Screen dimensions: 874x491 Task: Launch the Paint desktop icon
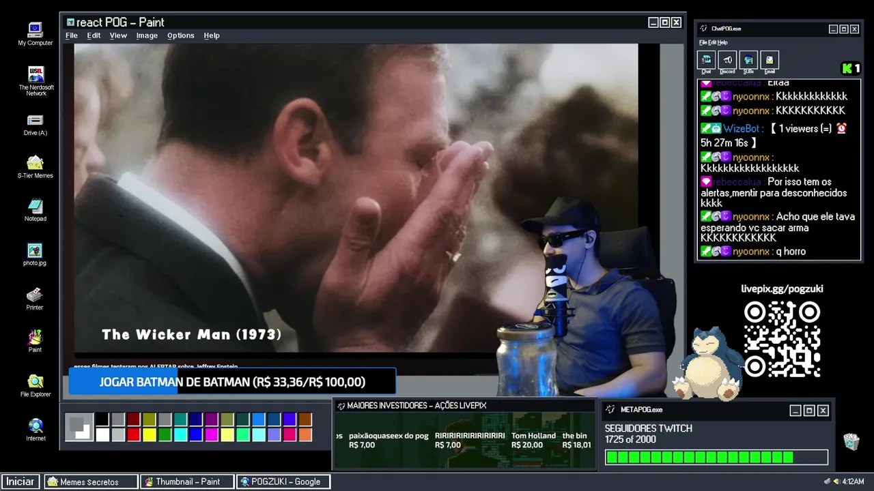36,341
